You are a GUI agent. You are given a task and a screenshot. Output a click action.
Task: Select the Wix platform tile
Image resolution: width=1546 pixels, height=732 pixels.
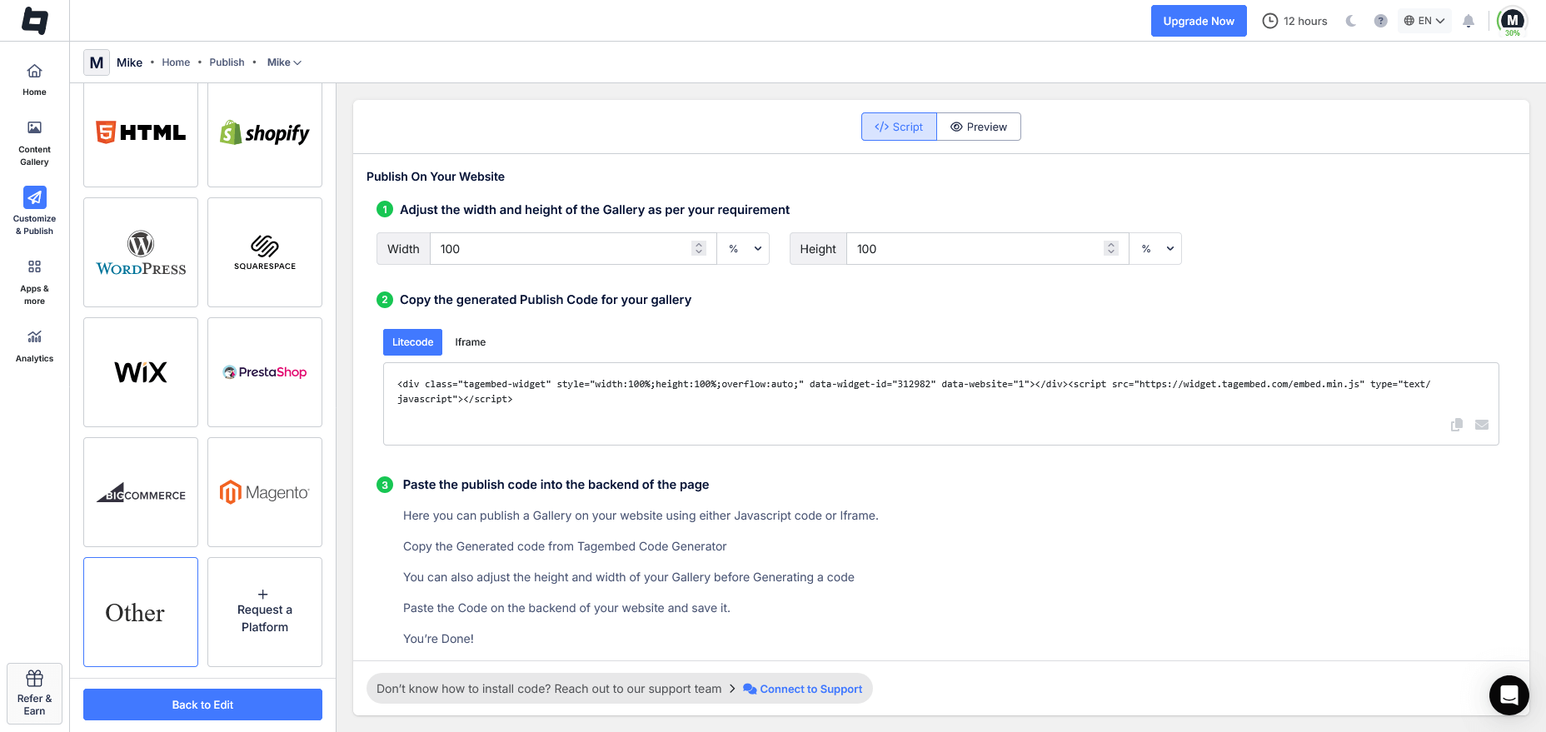point(141,372)
